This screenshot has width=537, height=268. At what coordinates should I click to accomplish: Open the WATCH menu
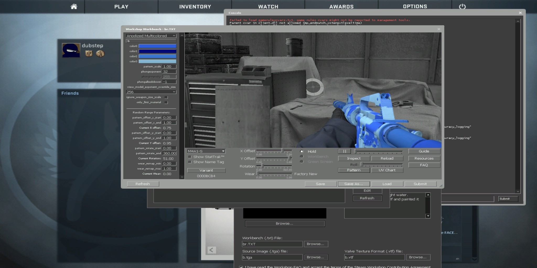[x=268, y=7]
